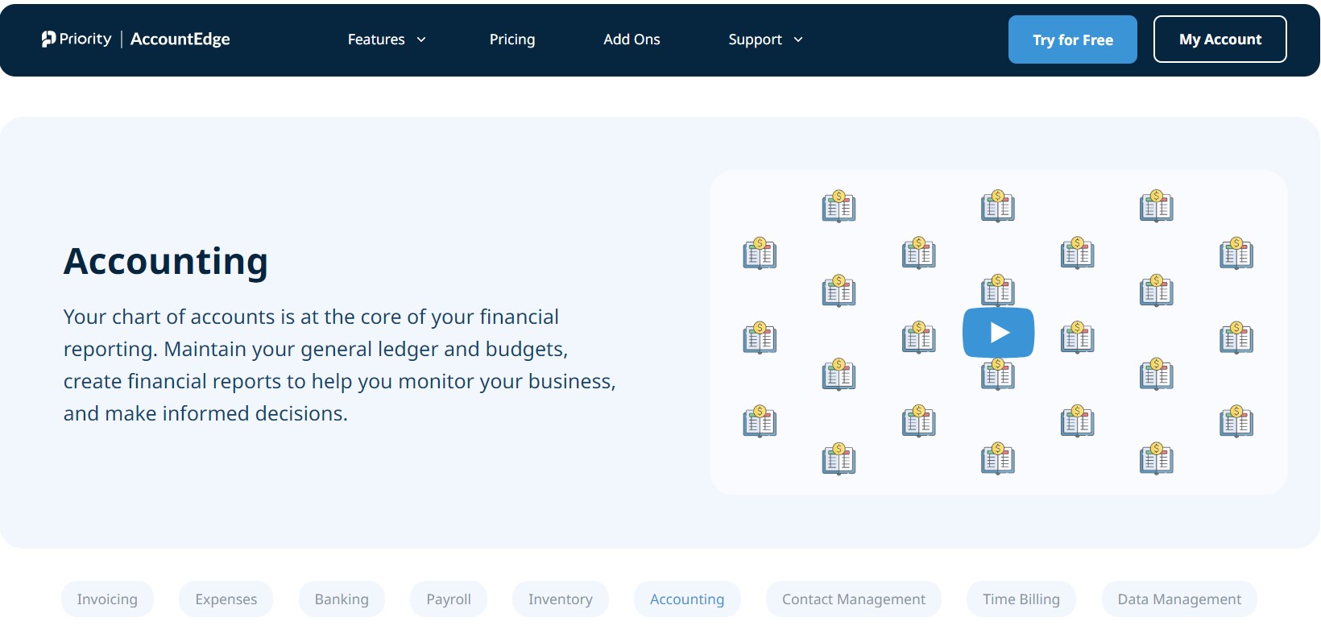Select the Invoicing feature tab

[x=107, y=599]
